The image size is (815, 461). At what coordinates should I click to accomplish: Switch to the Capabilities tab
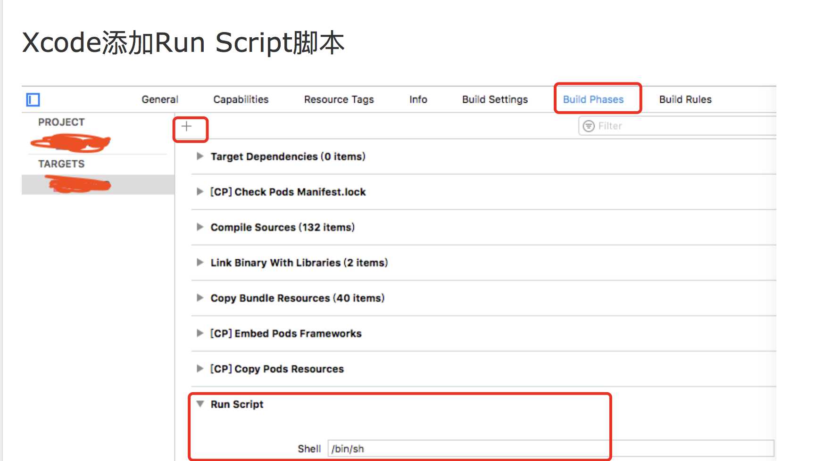pos(241,99)
